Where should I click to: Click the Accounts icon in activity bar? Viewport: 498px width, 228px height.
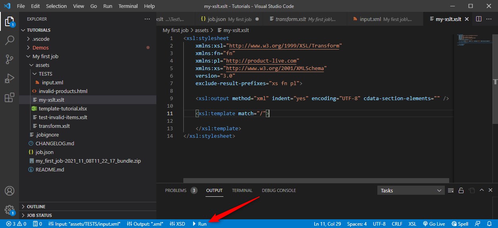[10, 191]
